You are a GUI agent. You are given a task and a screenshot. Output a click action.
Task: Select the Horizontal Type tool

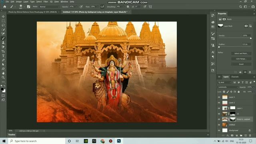pyautogui.click(x=3, y=56)
